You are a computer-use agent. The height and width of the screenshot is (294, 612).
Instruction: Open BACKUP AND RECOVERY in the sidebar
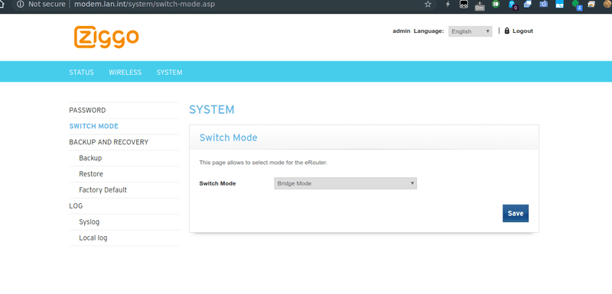click(x=109, y=142)
